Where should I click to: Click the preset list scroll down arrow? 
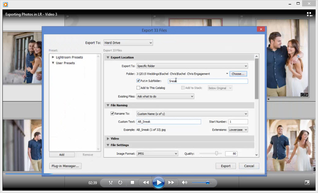[x=98, y=149]
